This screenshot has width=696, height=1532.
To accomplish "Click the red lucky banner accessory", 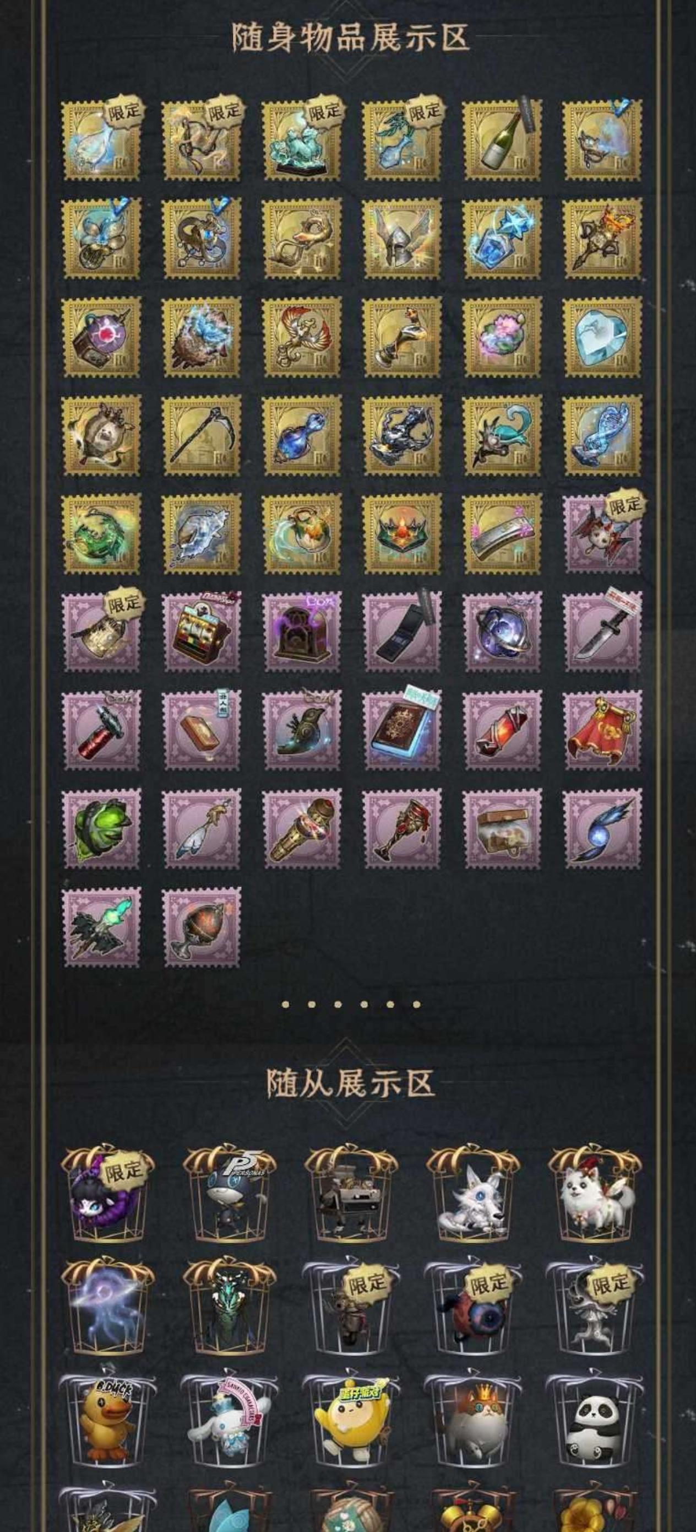I will pyautogui.click(x=603, y=731).
